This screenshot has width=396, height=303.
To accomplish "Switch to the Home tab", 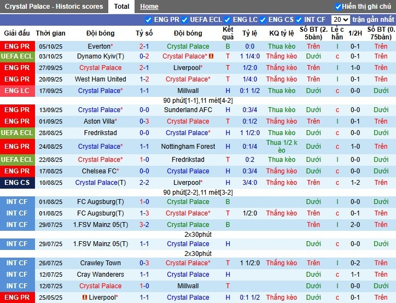I will tap(149, 7).
